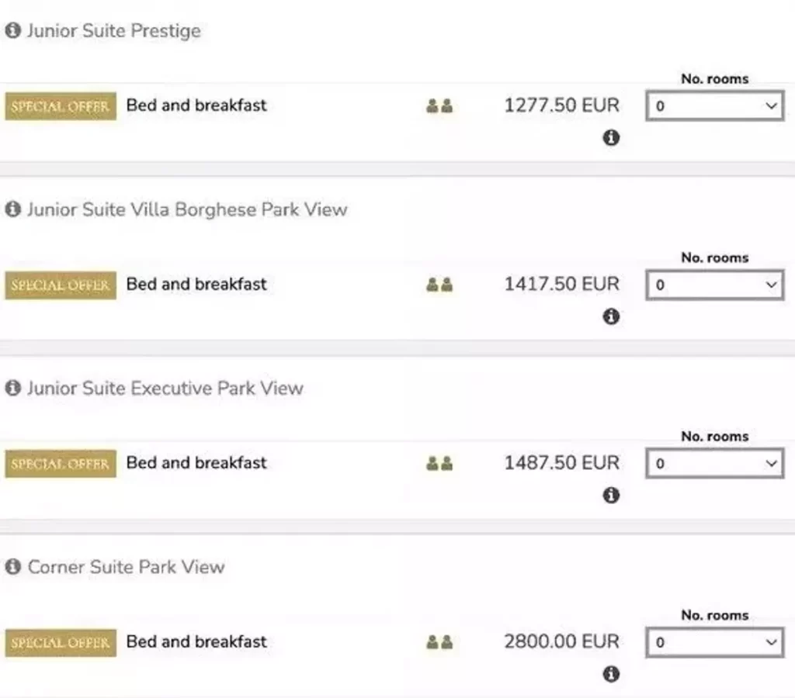Click info icon beside Corner Suite Park View

pyautogui.click(x=13, y=566)
